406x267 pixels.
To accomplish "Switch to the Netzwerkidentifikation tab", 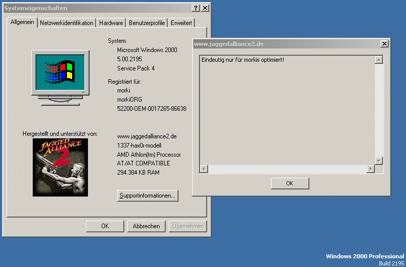I will (67, 23).
